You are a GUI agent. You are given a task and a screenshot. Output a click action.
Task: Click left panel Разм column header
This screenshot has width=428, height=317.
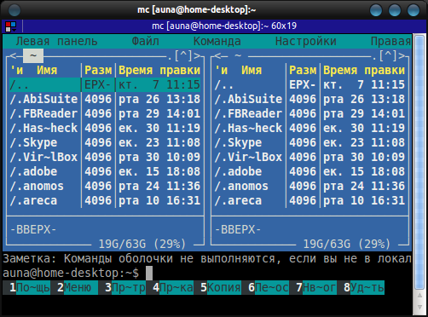pyautogui.click(x=98, y=70)
